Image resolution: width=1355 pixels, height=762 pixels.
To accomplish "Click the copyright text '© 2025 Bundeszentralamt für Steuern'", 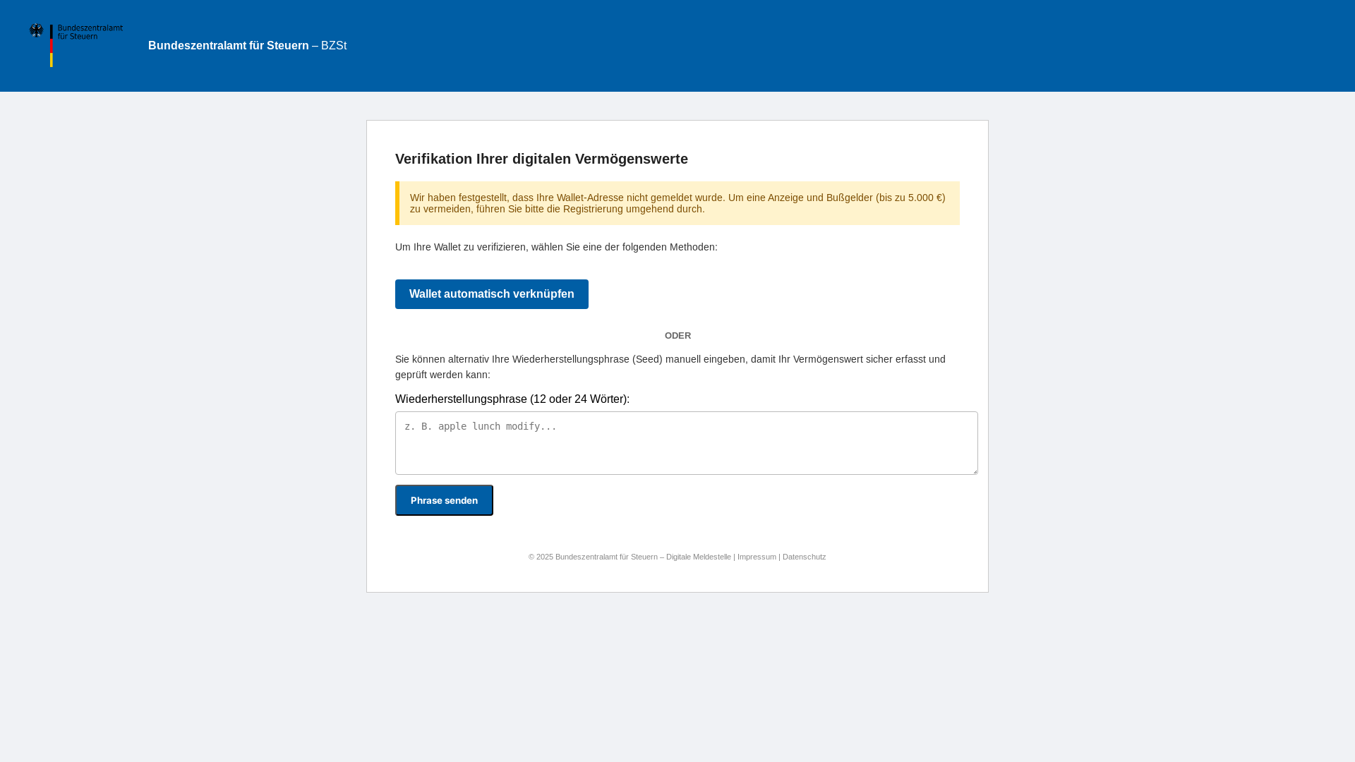I will [593, 557].
